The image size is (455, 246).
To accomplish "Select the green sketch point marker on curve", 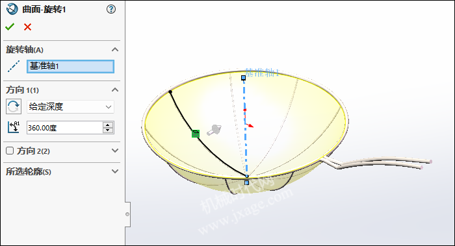I will [x=196, y=134].
